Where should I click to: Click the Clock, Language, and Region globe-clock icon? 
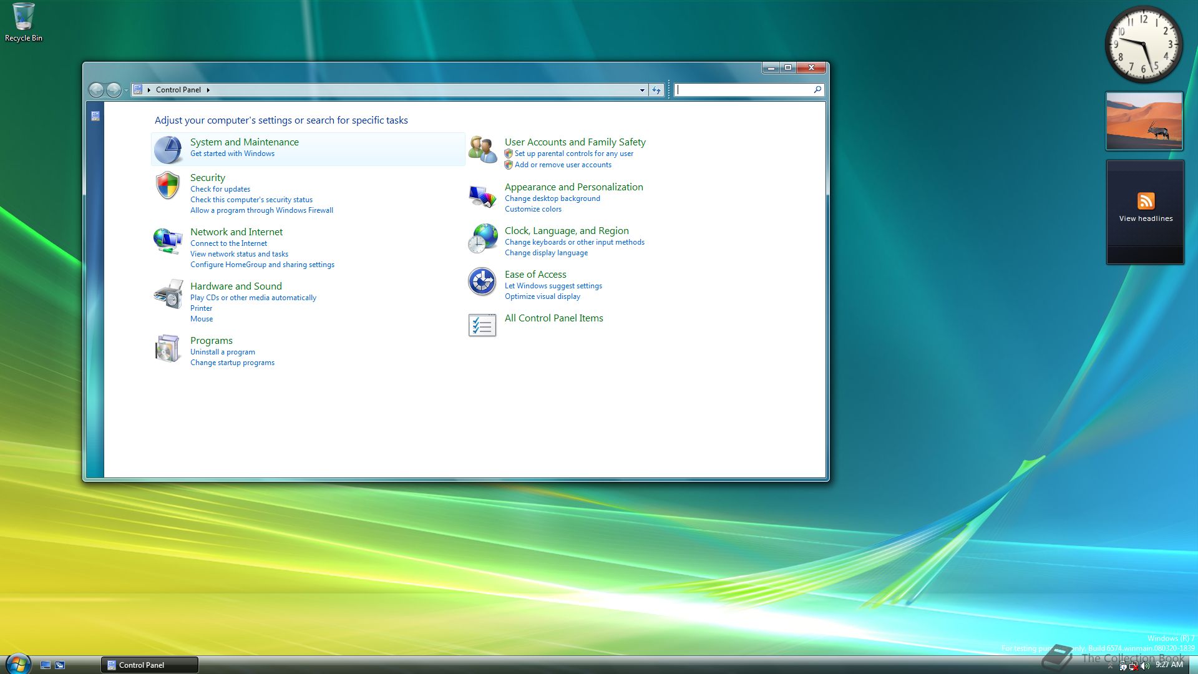(x=482, y=239)
